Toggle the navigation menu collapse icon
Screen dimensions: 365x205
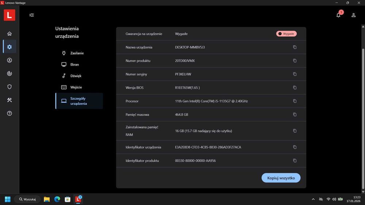(x=32, y=15)
